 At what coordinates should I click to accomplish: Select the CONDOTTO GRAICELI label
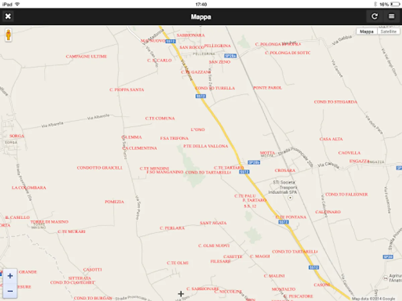pyautogui.click(x=100, y=168)
